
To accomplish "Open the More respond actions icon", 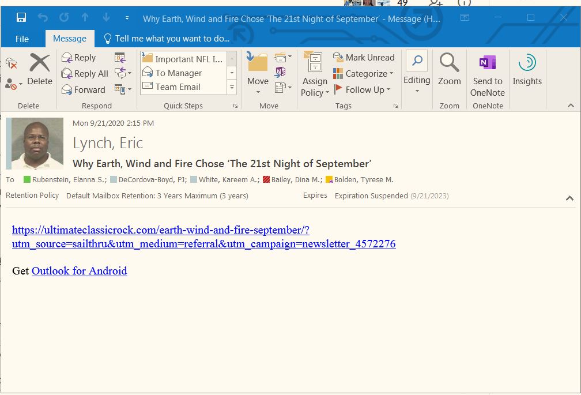I will (x=123, y=89).
